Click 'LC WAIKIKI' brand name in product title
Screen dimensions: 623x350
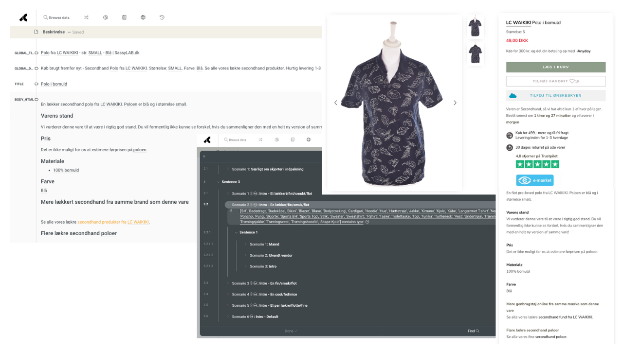click(518, 22)
